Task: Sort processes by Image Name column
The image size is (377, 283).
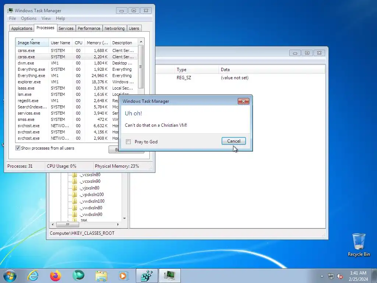Action: (32, 43)
